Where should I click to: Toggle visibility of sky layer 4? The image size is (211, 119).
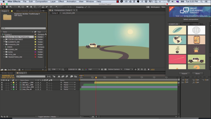pos(2,89)
